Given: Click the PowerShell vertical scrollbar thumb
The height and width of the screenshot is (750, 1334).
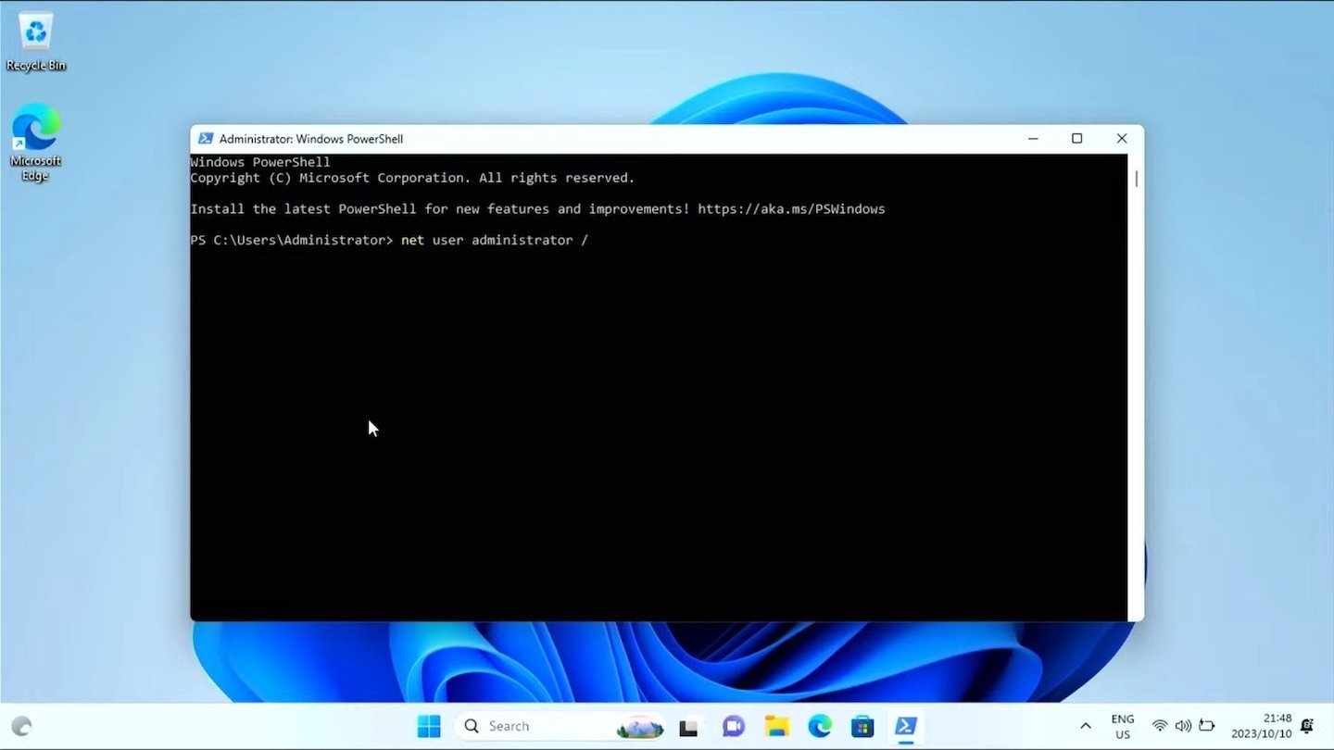Looking at the screenshot, I should [x=1136, y=179].
